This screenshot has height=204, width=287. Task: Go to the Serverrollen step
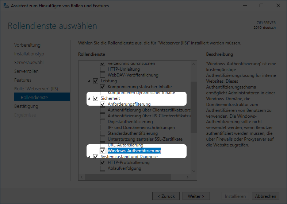click(x=26, y=71)
